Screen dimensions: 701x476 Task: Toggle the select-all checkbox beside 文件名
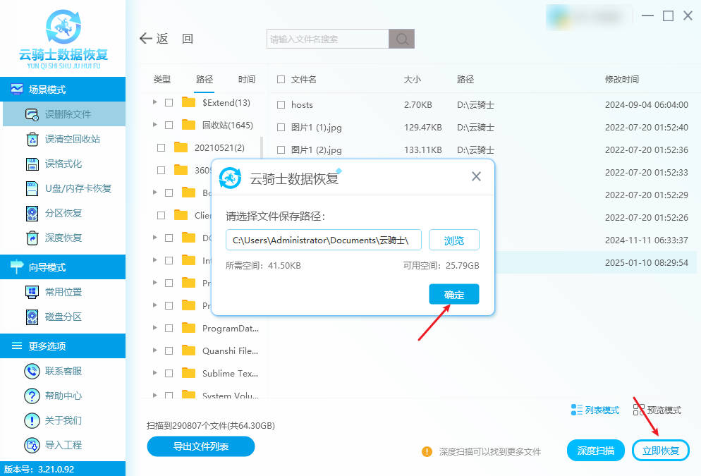point(281,80)
